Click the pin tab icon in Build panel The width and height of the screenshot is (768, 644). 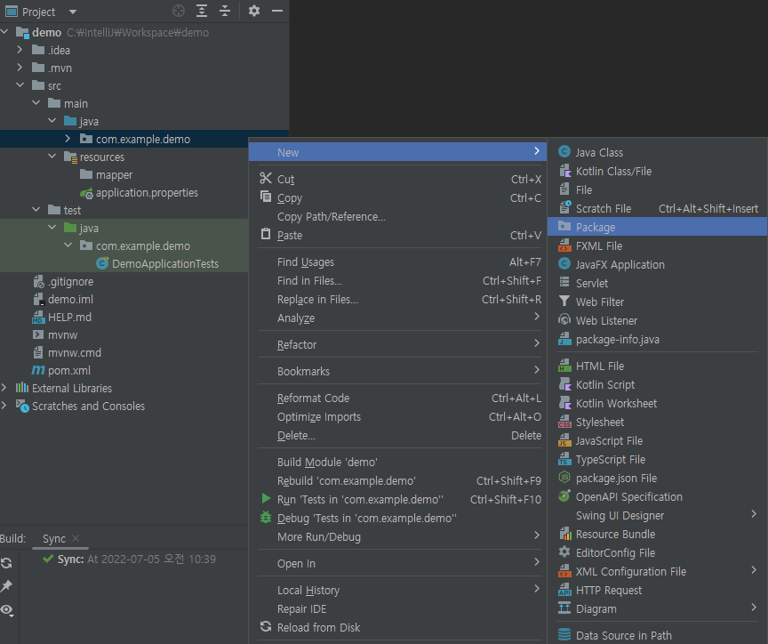coord(7,585)
